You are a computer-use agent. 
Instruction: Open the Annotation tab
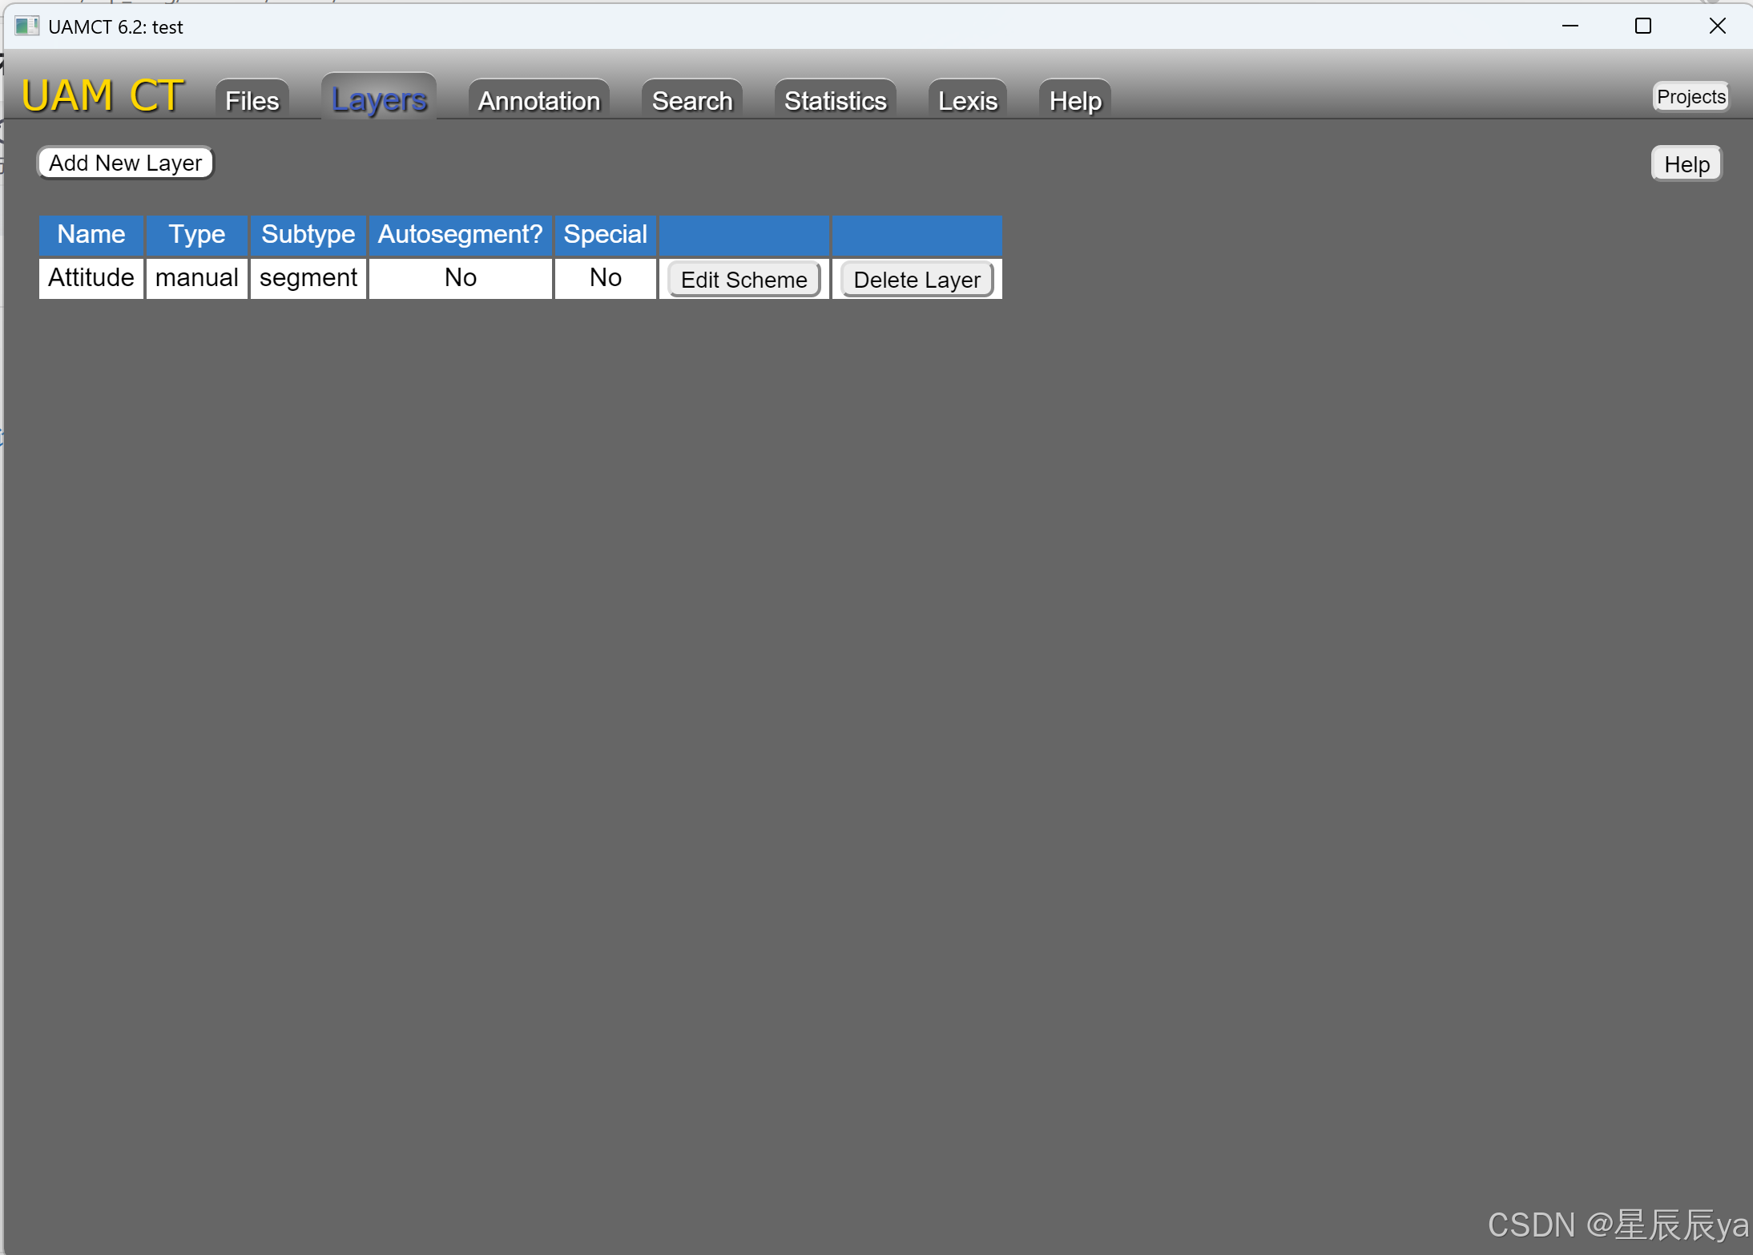538,99
